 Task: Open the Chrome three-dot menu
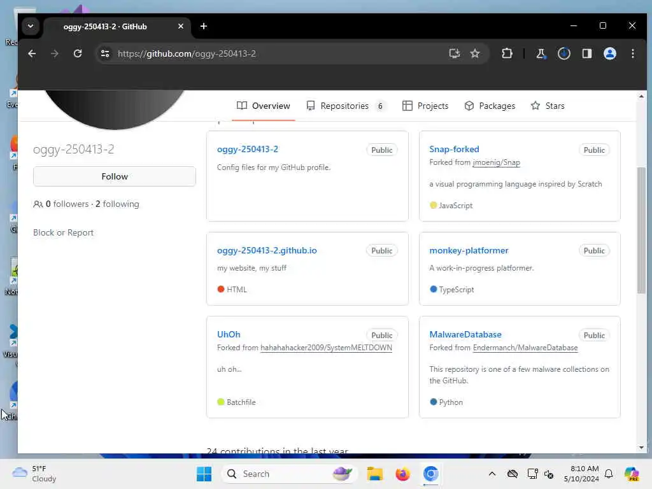tap(632, 53)
